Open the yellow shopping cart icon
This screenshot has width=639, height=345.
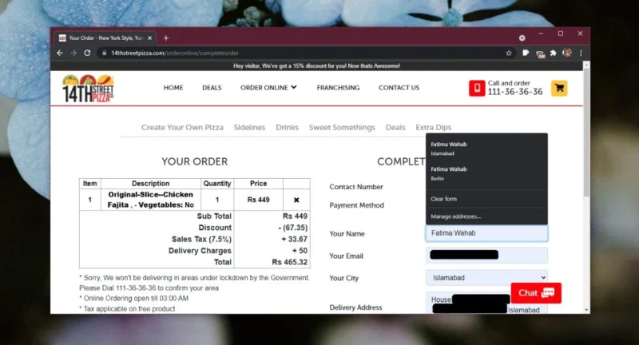point(559,88)
